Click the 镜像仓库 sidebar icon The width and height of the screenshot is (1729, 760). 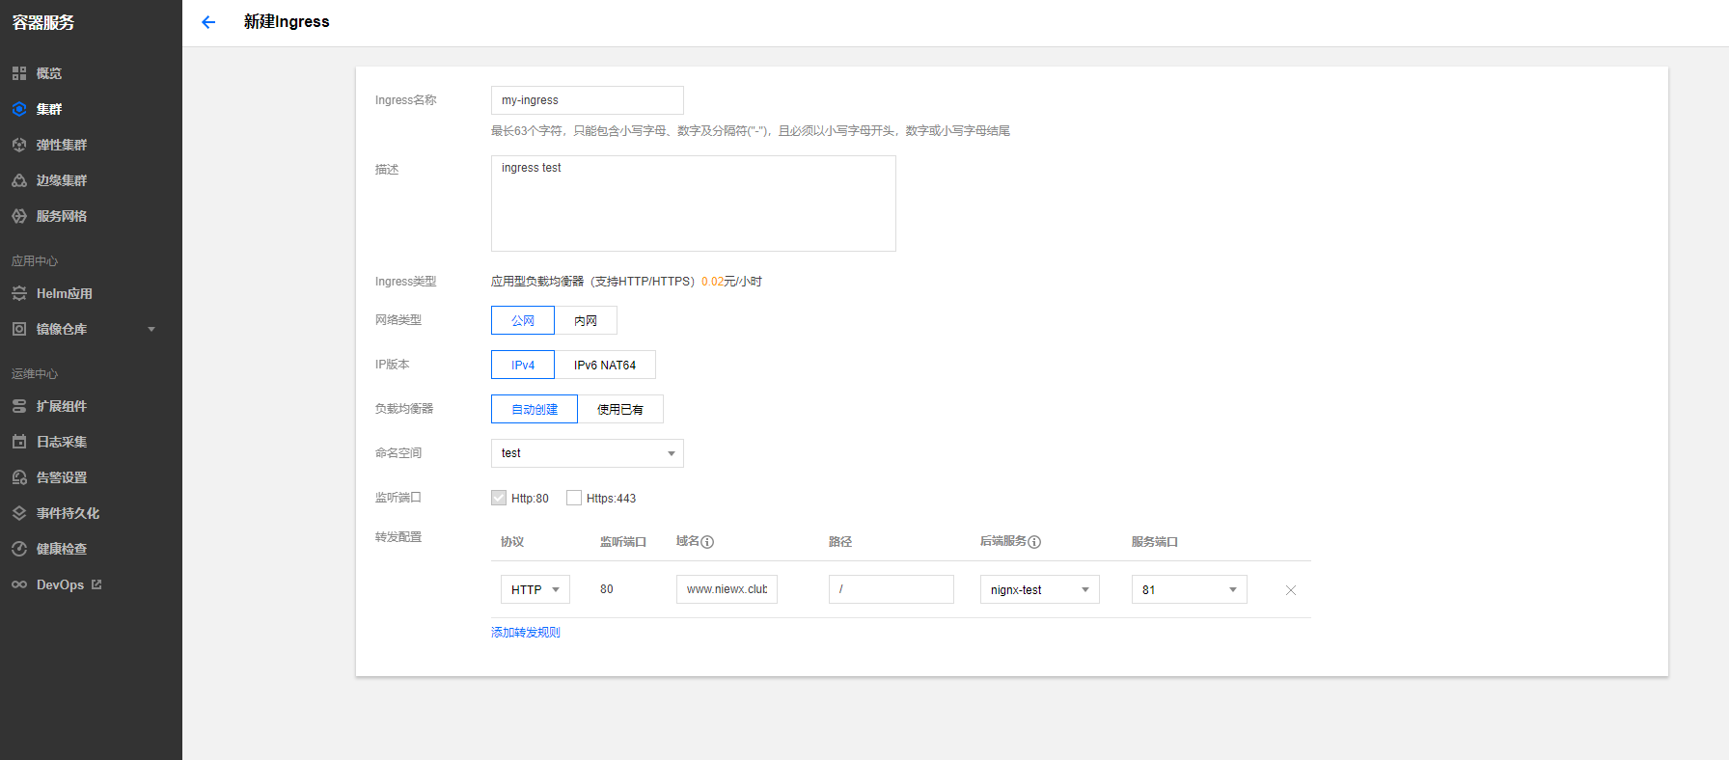pyautogui.click(x=19, y=329)
